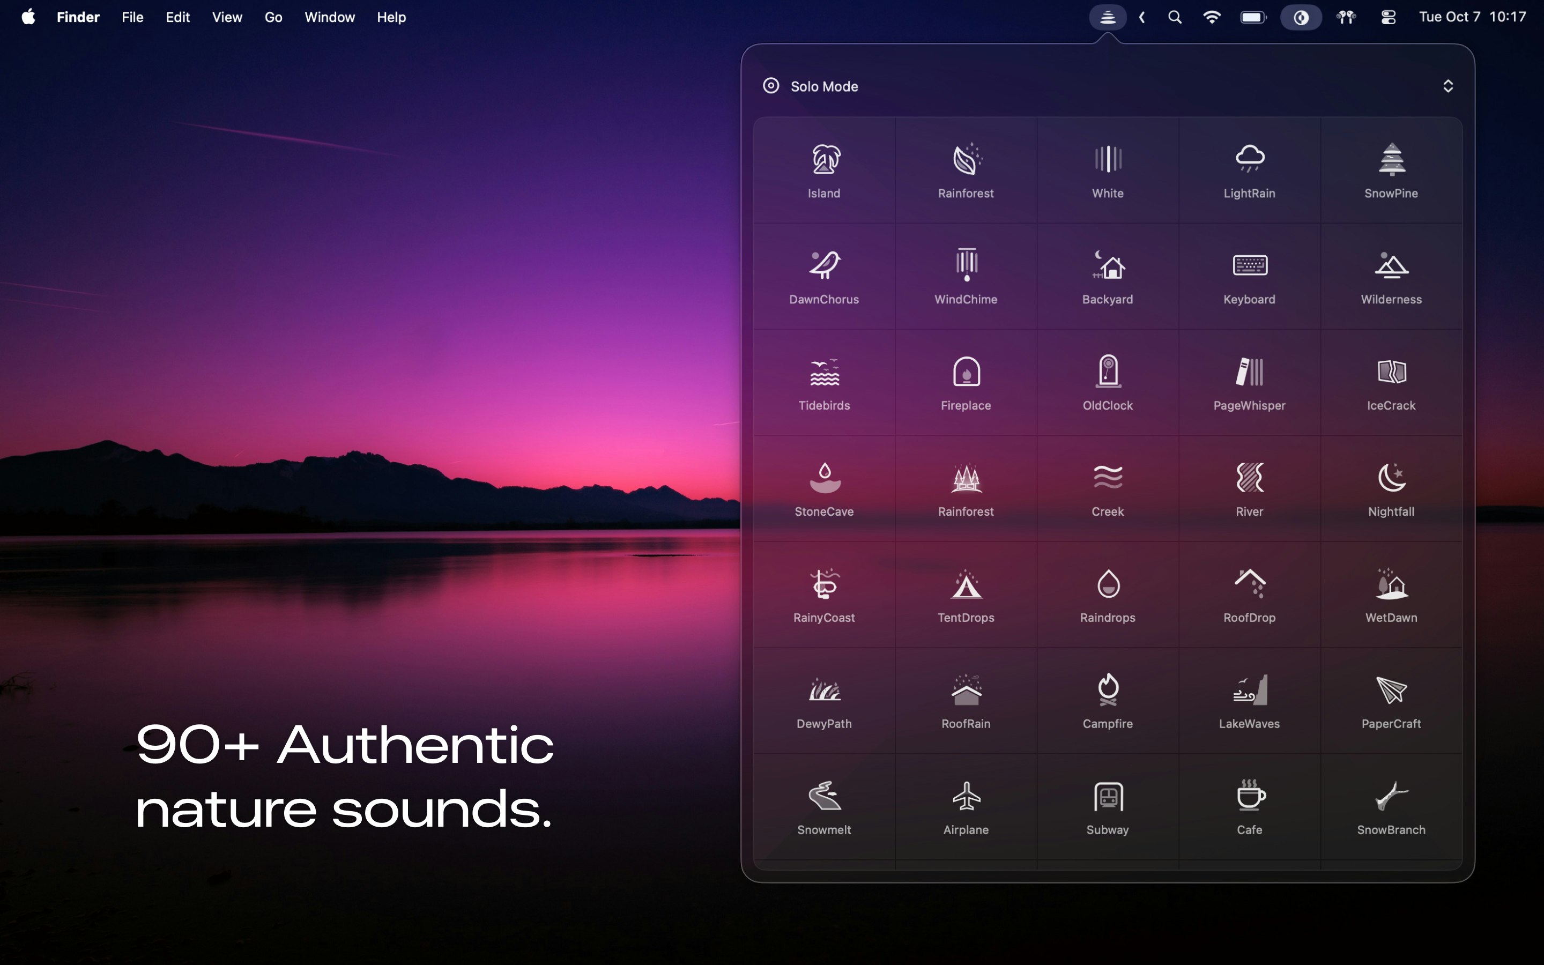Start the Campfire sound
1544x965 pixels.
[x=1108, y=689]
